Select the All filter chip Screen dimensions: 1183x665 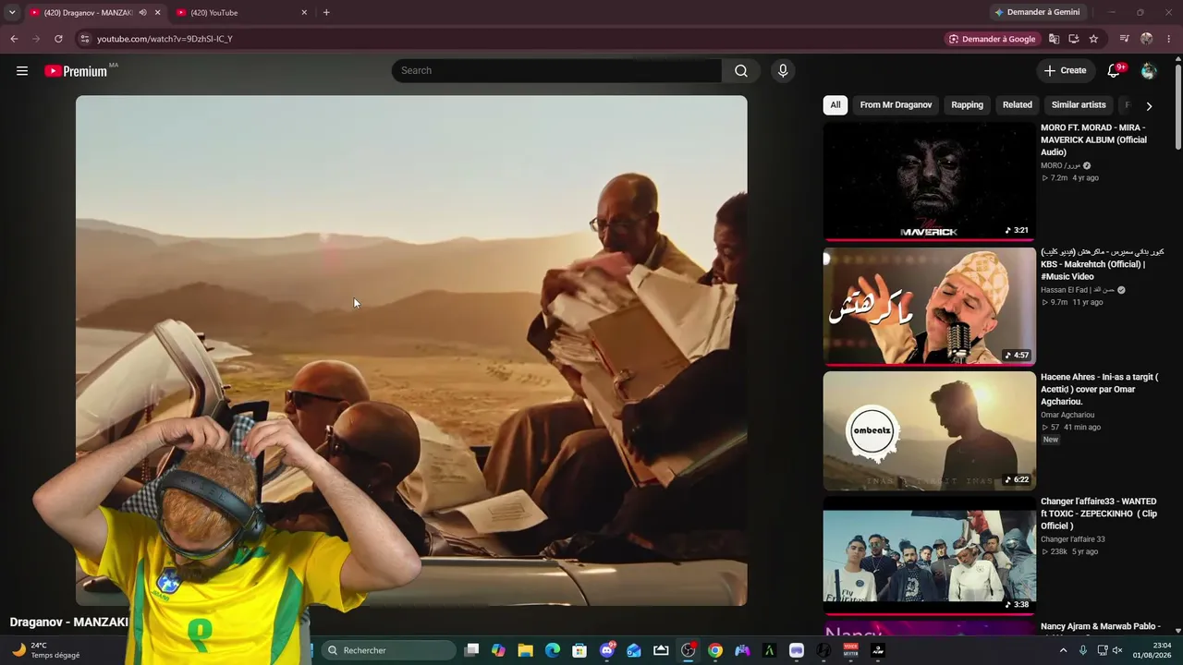[835, 105]
